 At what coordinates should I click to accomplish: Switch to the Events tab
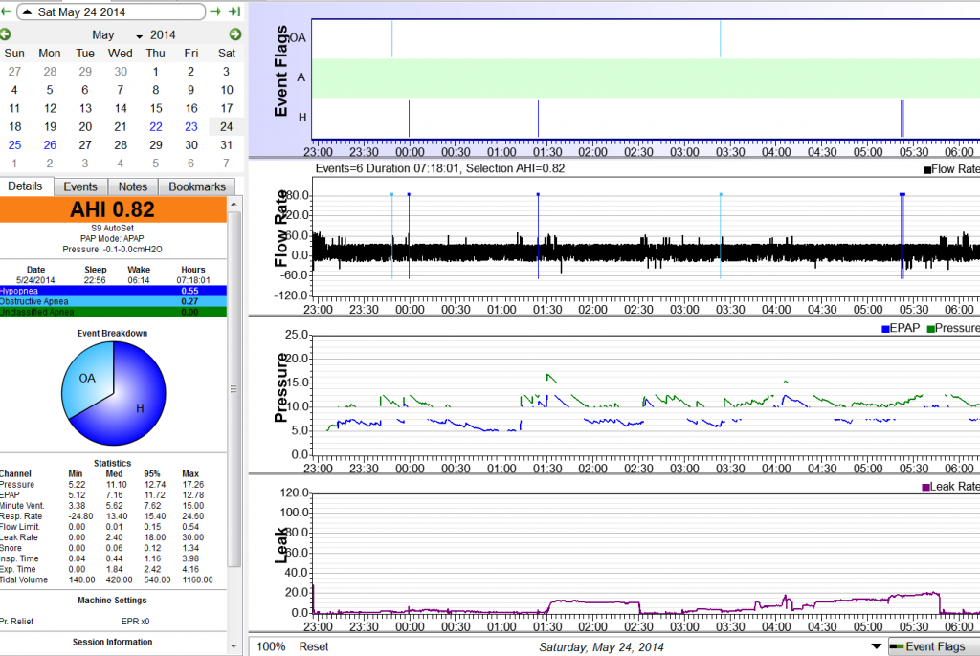coord(79,186)
